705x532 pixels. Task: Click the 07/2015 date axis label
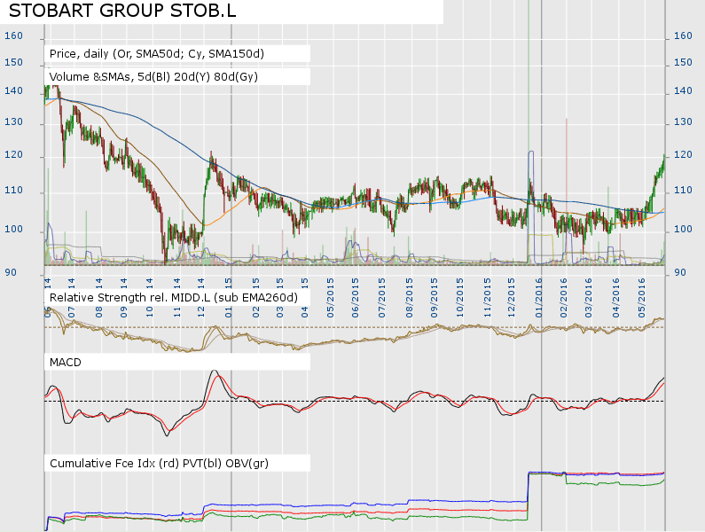(382, 298)
